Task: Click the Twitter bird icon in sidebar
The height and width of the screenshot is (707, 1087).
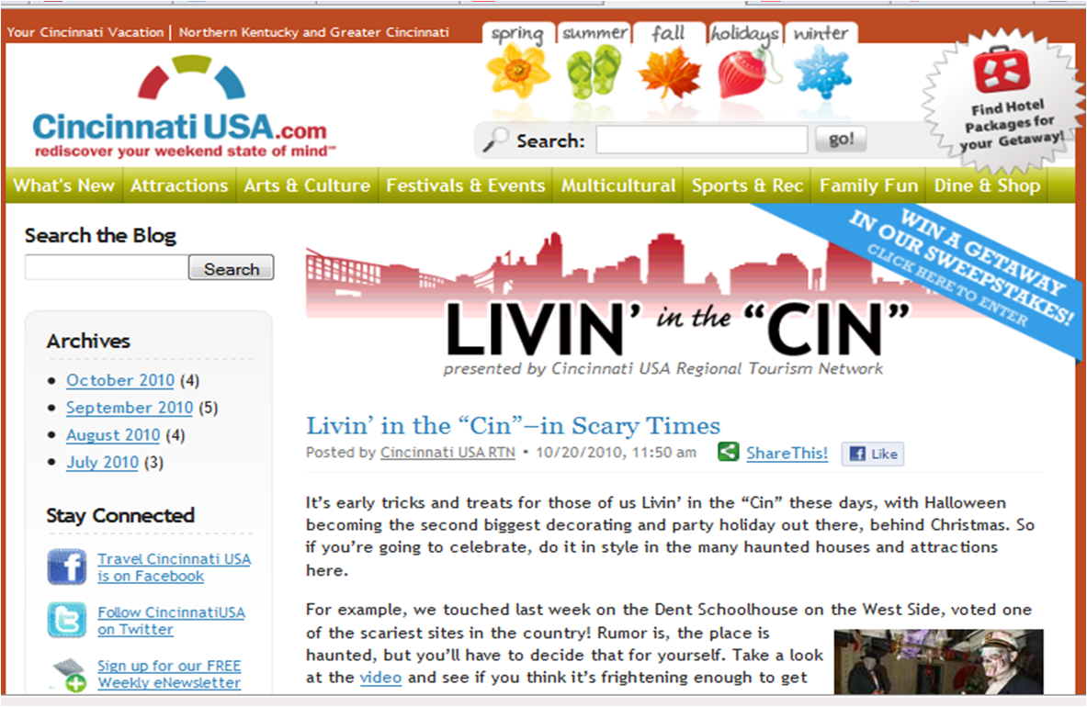Action: coord(66,620)
